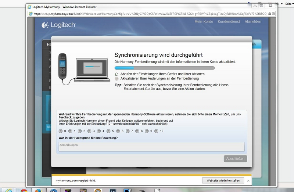Image resolution: width=294 pixels, height=192 pixels.
Task: Click the checkmark beside 'Aktualisieren Ihrer Änderungen'
Action: pyautogui.click(x=116, y=79)
